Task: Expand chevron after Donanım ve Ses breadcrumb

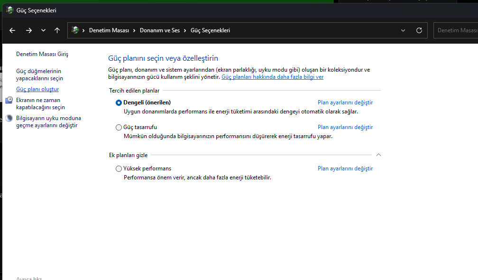Action: pyautogui.click(x=185, y=30)
